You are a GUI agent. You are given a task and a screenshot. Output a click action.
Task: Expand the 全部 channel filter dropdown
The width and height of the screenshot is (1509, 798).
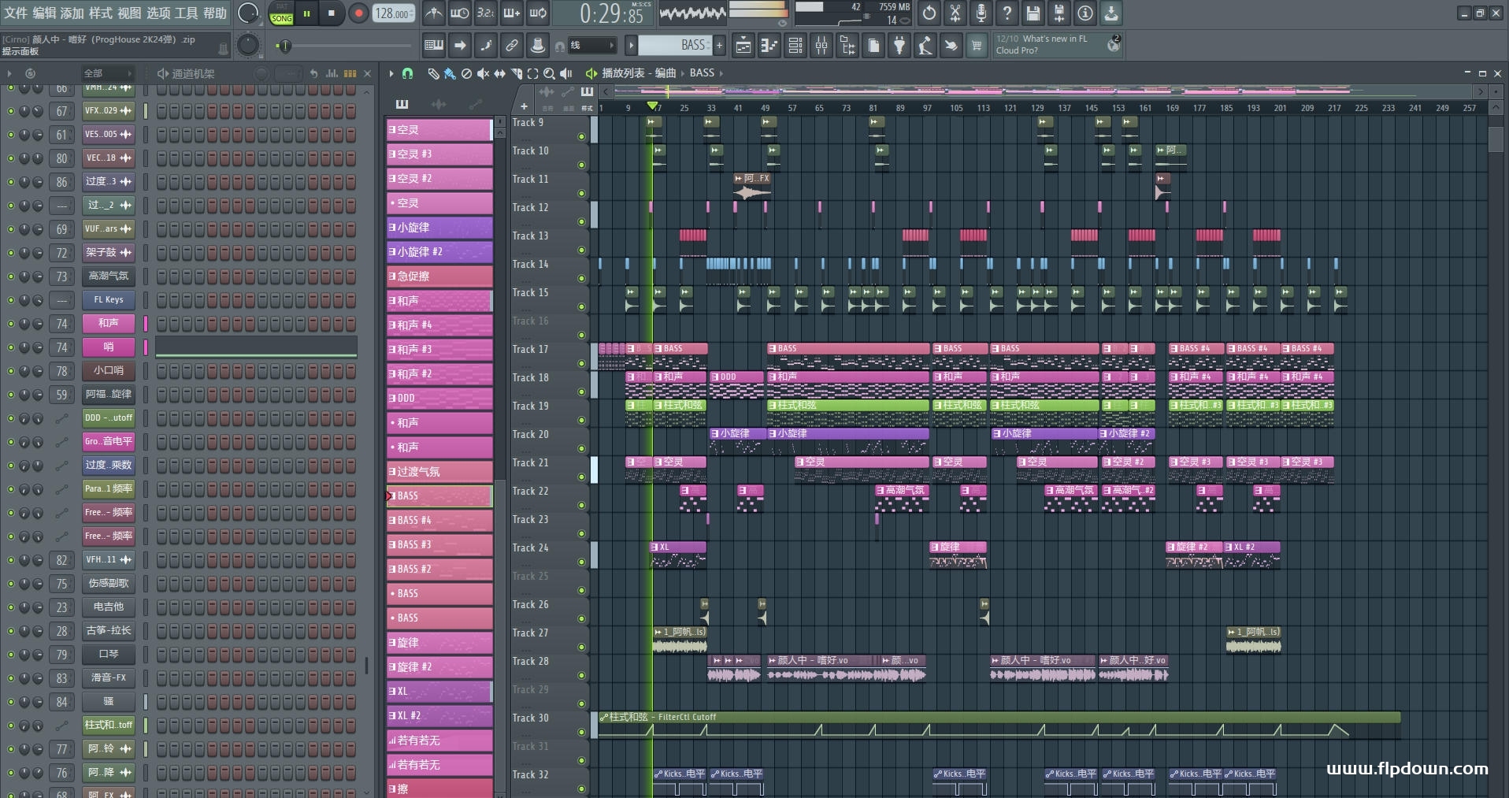pyautogui.click(x=108, y=73)
